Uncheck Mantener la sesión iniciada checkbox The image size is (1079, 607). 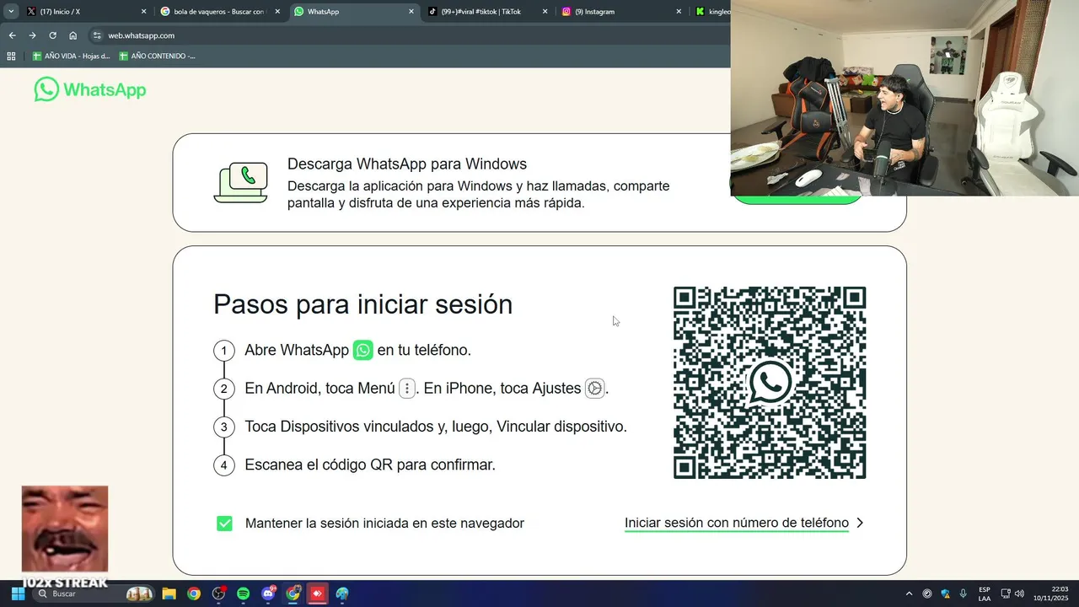(224, 524)
